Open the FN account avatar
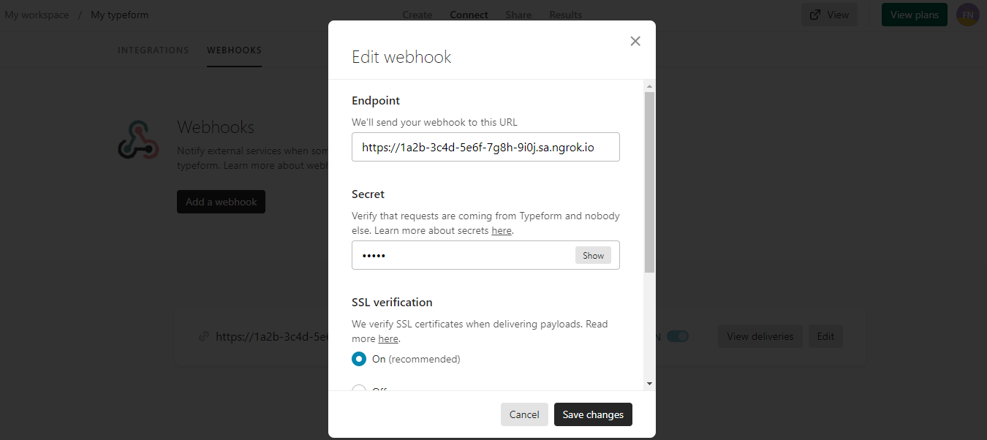The image size is (987, 440). 967,14
